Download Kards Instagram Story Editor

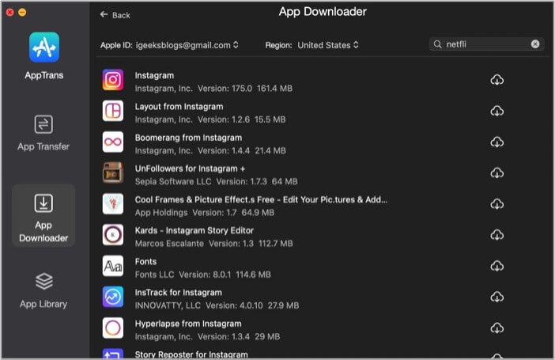497,235
